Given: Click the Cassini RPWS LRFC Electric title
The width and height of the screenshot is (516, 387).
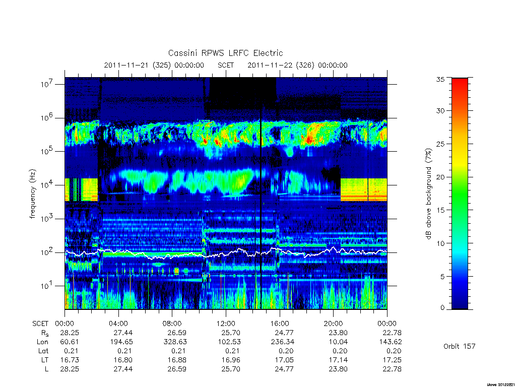Looking at the screenshot, I should pyautogui.click(x=225, y=53).
